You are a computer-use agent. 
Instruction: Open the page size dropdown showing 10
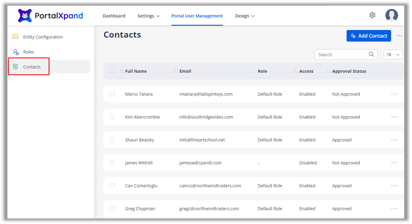393,54
